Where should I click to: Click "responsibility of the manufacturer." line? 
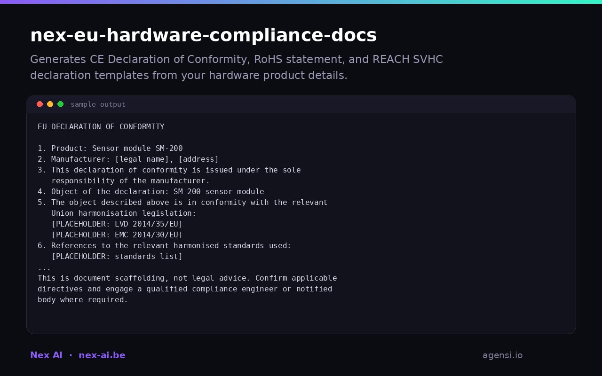click(x=130, y=181)
